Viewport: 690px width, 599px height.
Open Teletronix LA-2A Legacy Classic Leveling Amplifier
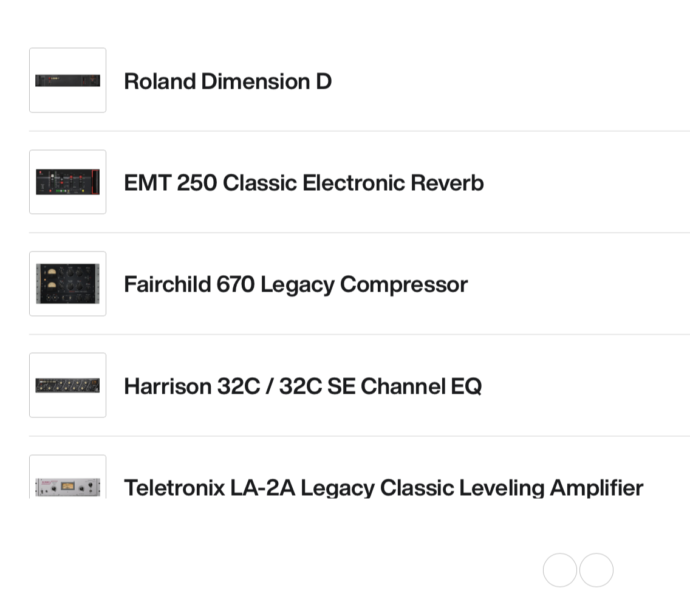coord(383,487)
